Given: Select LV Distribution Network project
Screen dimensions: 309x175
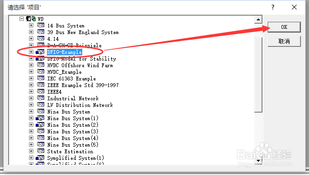Looking at the screenshot, I should [x=80, y=105].
